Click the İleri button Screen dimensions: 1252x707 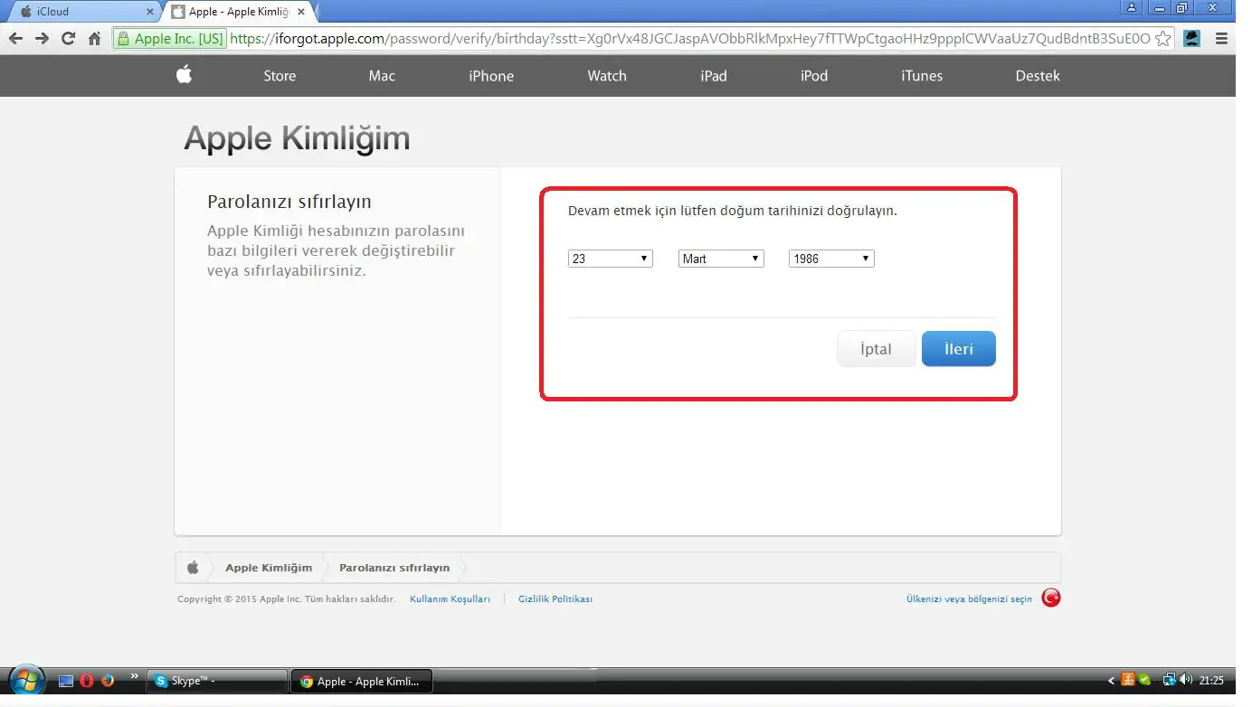pos(958,348)
